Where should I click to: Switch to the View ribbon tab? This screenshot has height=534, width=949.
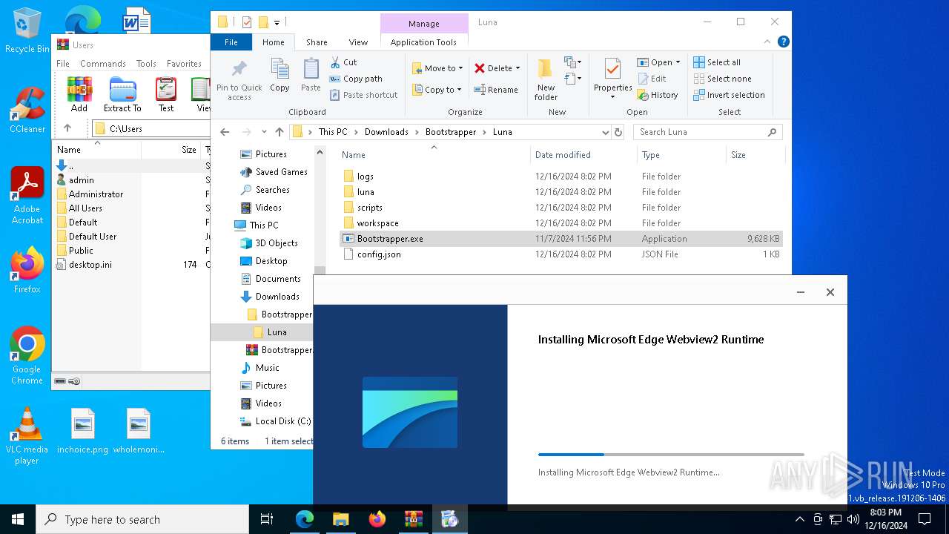[x=358, y=42]
